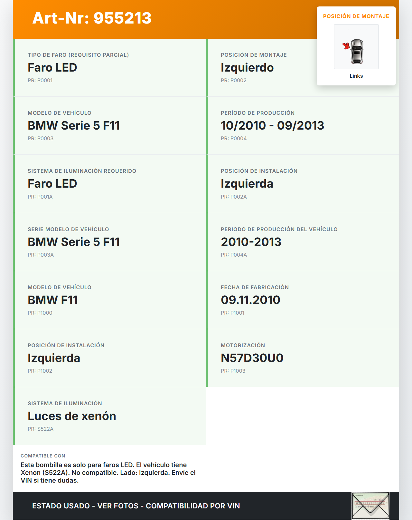The height and width of the screenshot is (520, 412).
Task: Click the 'Izquierda' PR: P002A value
Action: [x=247, y=184]
